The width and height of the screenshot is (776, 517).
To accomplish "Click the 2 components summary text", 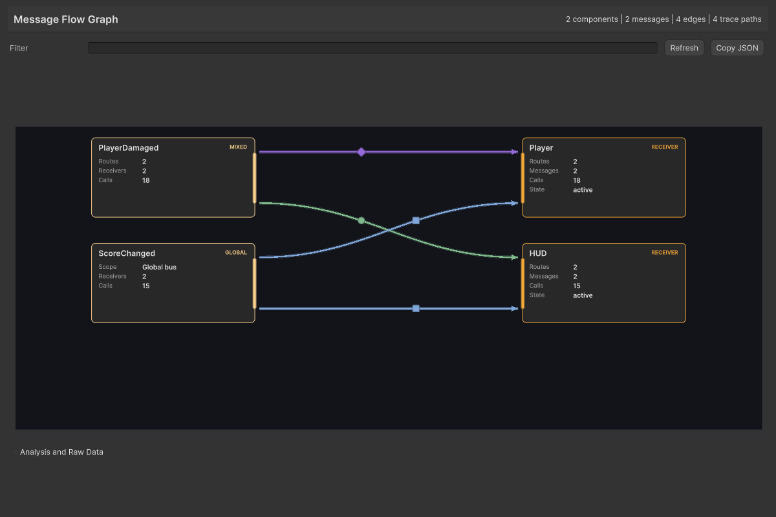I will tap(592, 19).
